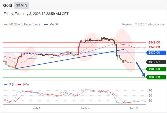Click the MA 20 + Bollinger Bands label
The height and width of the screenshot is (113, 167).
25,25
